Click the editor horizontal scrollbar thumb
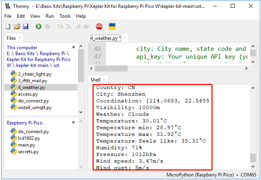 (111, 68)
